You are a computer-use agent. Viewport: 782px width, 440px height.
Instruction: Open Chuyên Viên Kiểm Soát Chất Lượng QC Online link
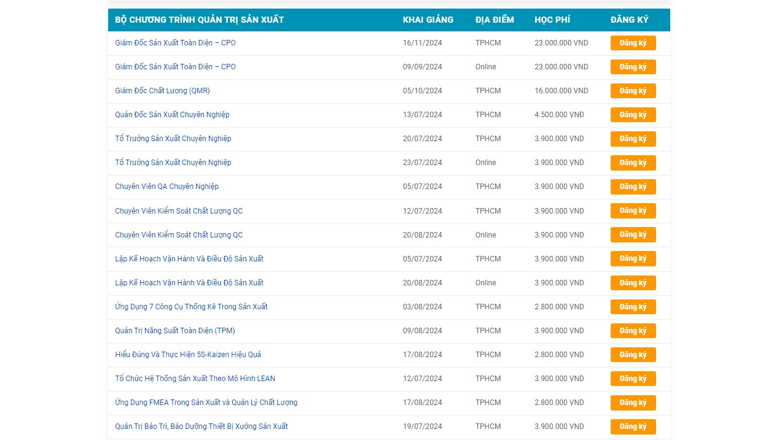179,235
